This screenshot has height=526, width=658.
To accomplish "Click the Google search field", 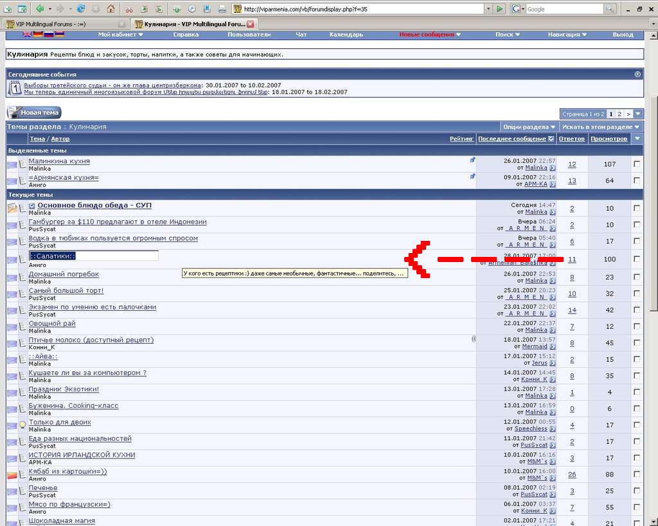I will point(564,9).
